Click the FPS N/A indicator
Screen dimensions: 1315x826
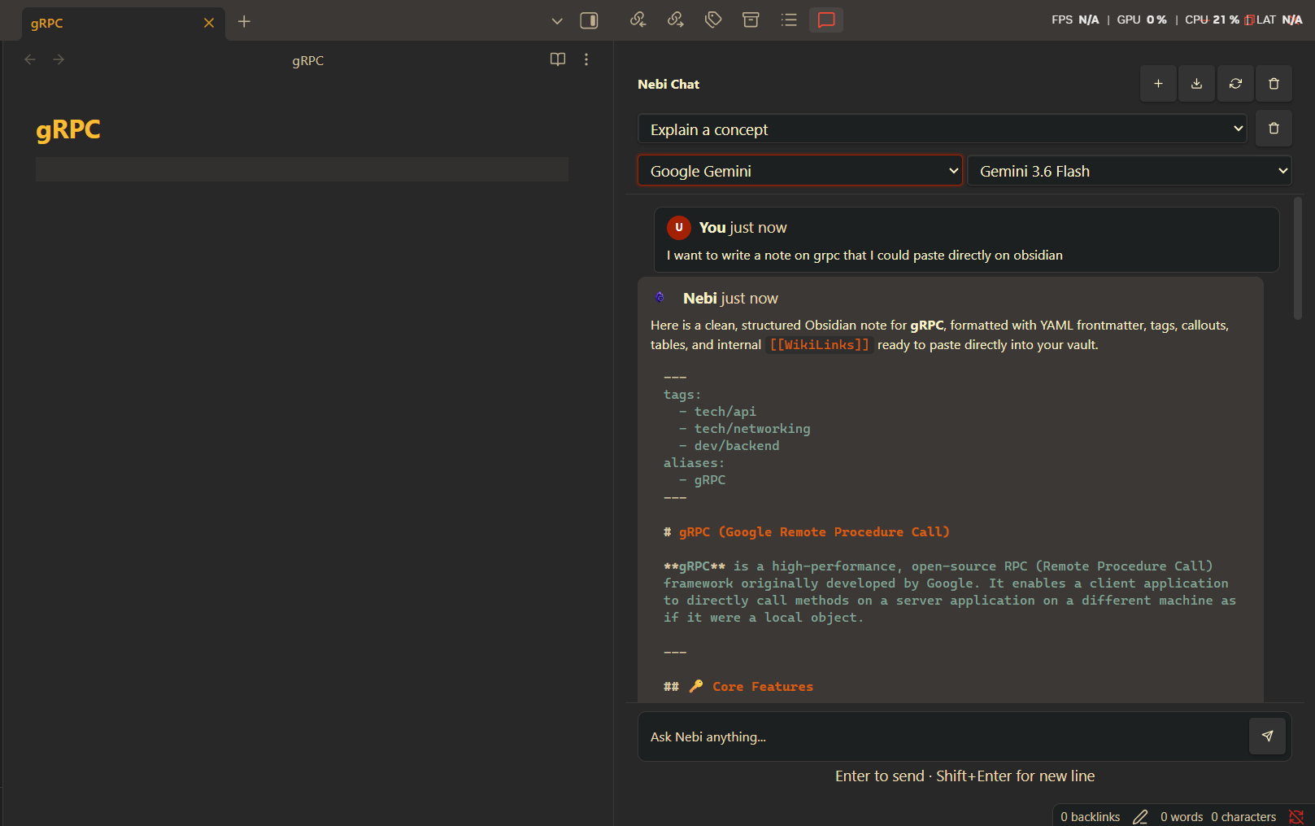[1075, 20]
